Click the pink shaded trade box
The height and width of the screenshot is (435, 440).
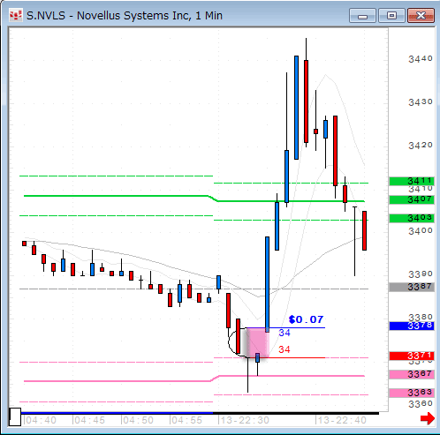[x=257, y=342]
